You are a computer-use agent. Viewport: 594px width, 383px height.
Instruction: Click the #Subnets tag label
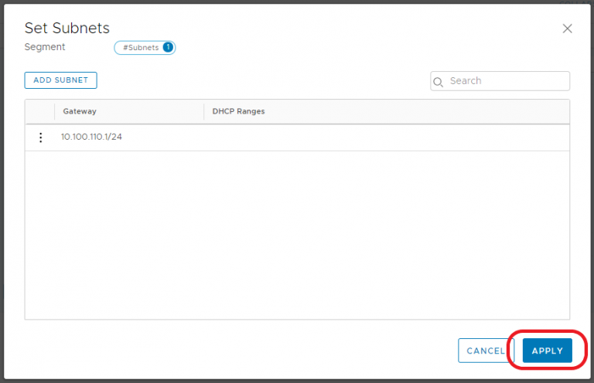coord(140,47)
